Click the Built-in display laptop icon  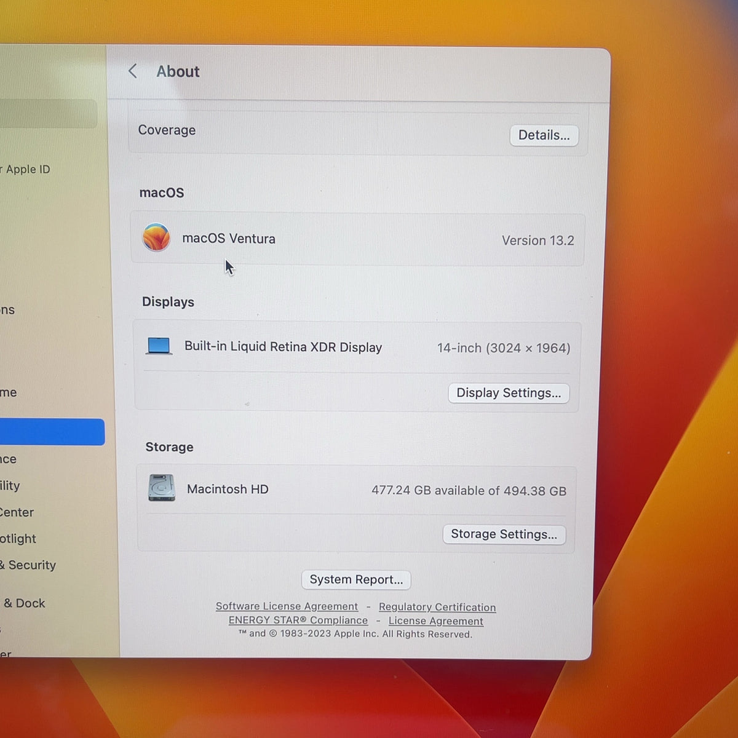click(159, 346)
